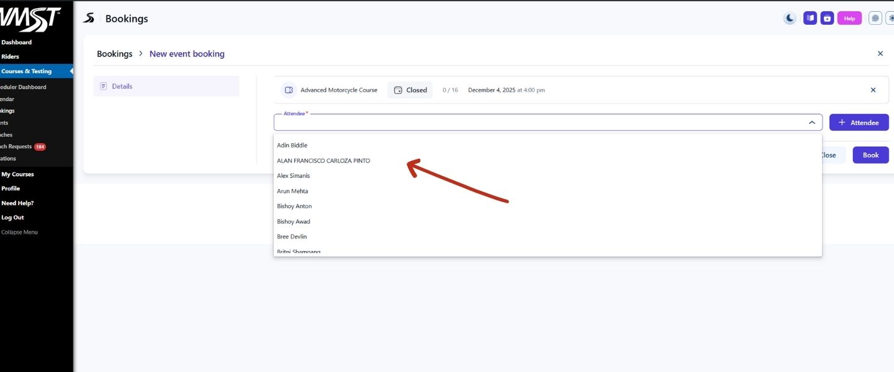This screenshot has height=372, width=894.
Task: Click the chat bubble icon
Action: (875, 19)
